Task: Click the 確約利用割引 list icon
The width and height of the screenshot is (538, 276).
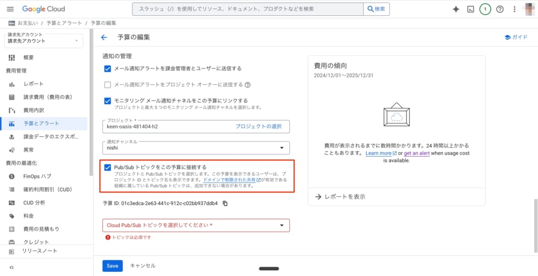Action: tap(12, 189)
